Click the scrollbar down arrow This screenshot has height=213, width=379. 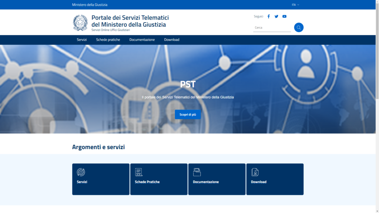point(377,211)
